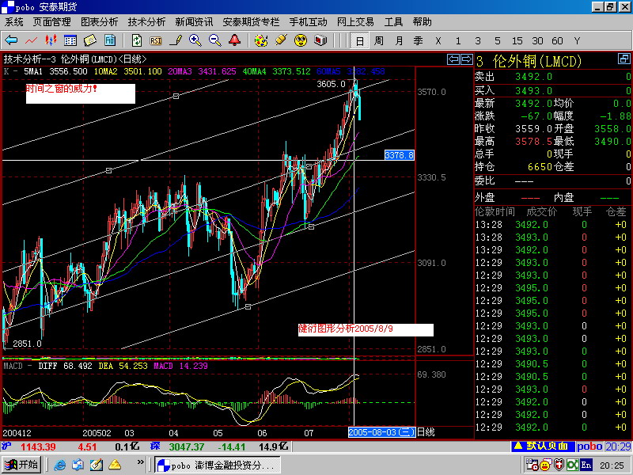Click the En language indicator in tray
This screenshot has width=633, height=475.
click(586, 465)
